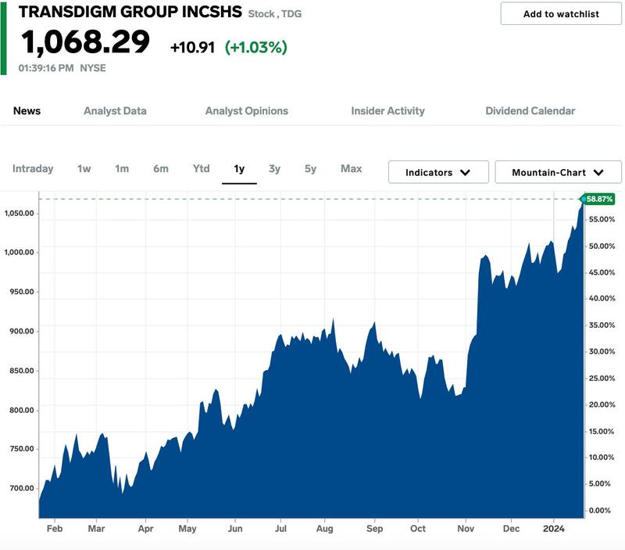The width and height of the screenshot is (625, 550).
Task: Click the Stock, TDG ticker label
Action: click(x=275, y=14)
